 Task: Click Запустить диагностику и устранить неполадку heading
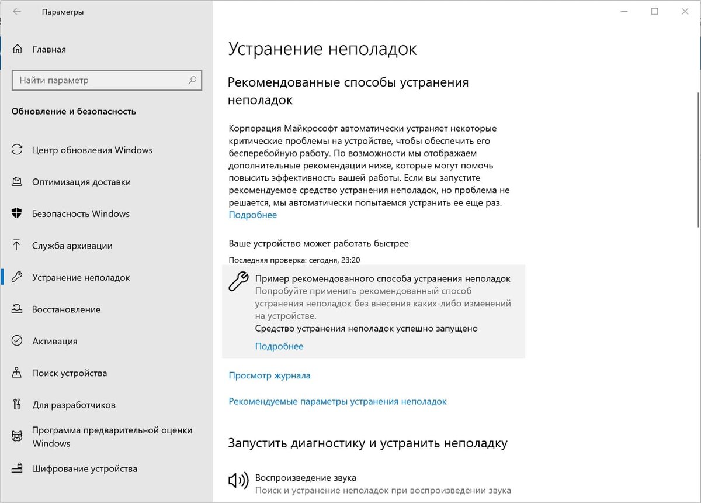(x=367, y=443)
